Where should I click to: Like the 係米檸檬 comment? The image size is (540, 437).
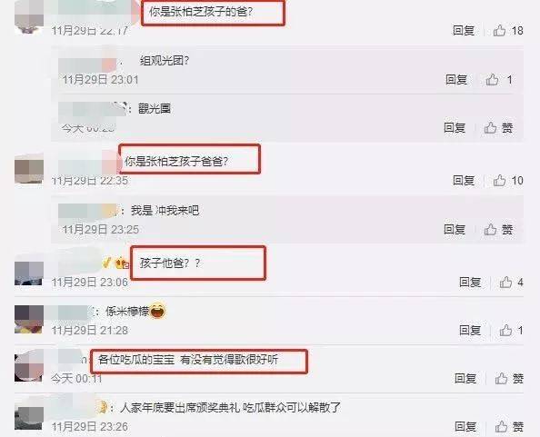pos(505,331)
